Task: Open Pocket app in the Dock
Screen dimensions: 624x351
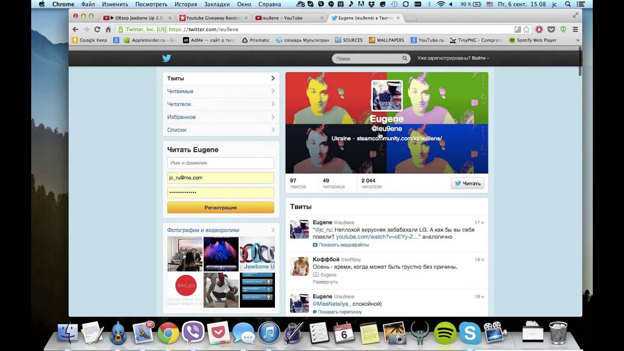Action: coord(218,333)
